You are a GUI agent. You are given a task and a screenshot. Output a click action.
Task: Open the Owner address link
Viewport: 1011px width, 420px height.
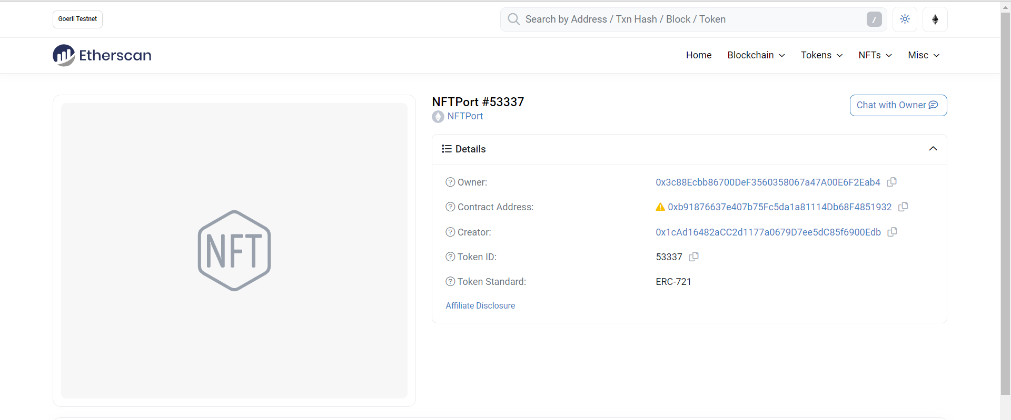click(x=768, y=182)
